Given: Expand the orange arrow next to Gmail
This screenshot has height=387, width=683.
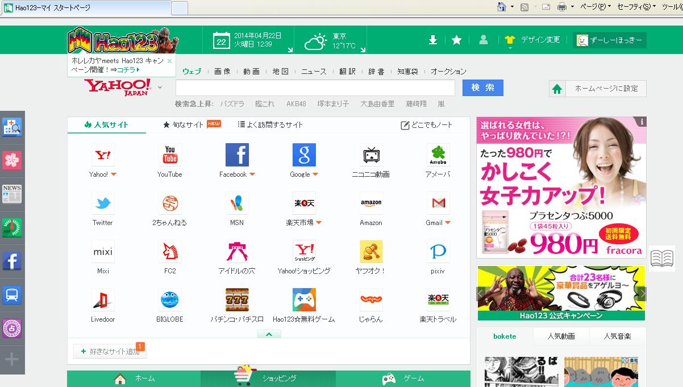Looking at the screenshot, I should (x=448, y=223).
